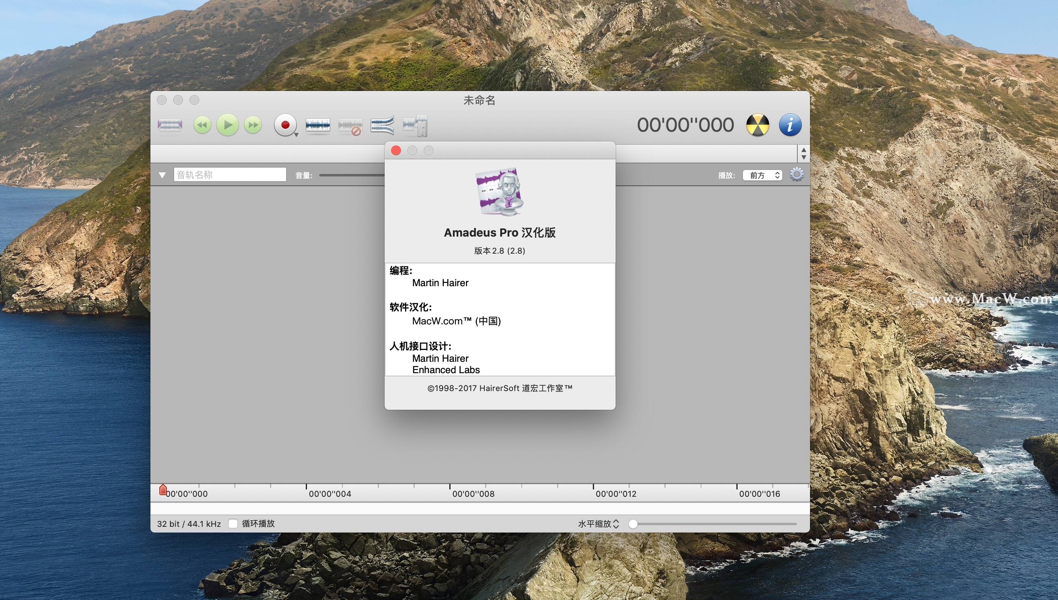The width and height of the screenshot is (1058, 600).
Task: Click Martin Hairer under the 编程 heading
Action: pos(440,283)
